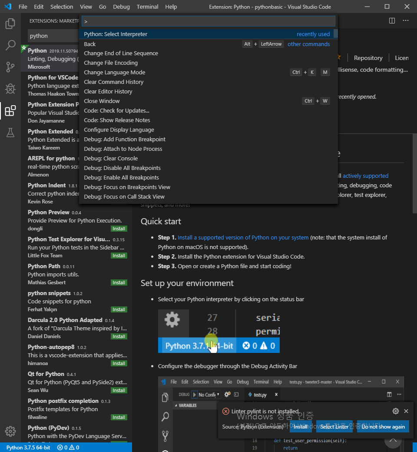Screen dimensions: 417x452
Task: Select the Extensions view icon
Action: [x=10, y=111]
